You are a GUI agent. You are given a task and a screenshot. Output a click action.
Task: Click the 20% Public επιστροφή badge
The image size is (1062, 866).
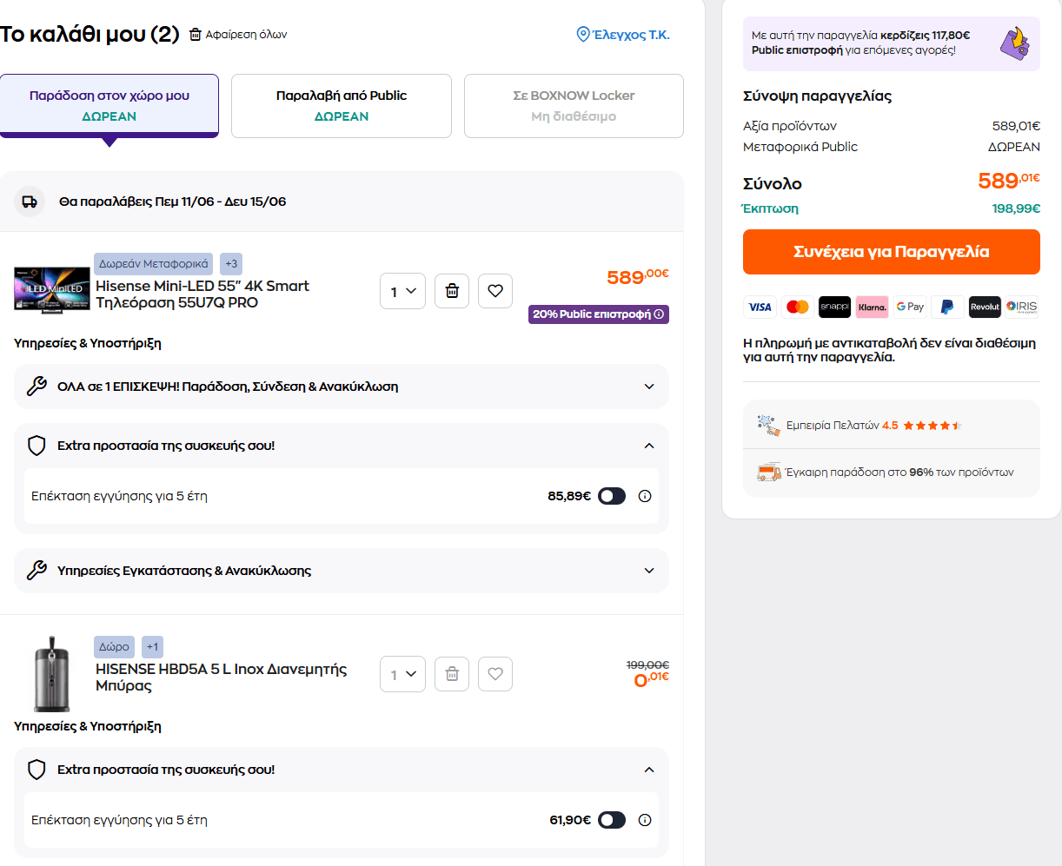click(x=599, y=314)
